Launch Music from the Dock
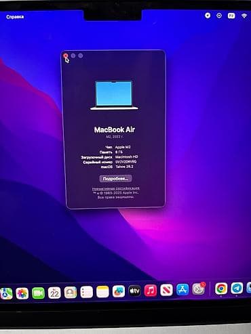Screen dimensions: 251x334 pyautogui.click(x=151, y=291)
